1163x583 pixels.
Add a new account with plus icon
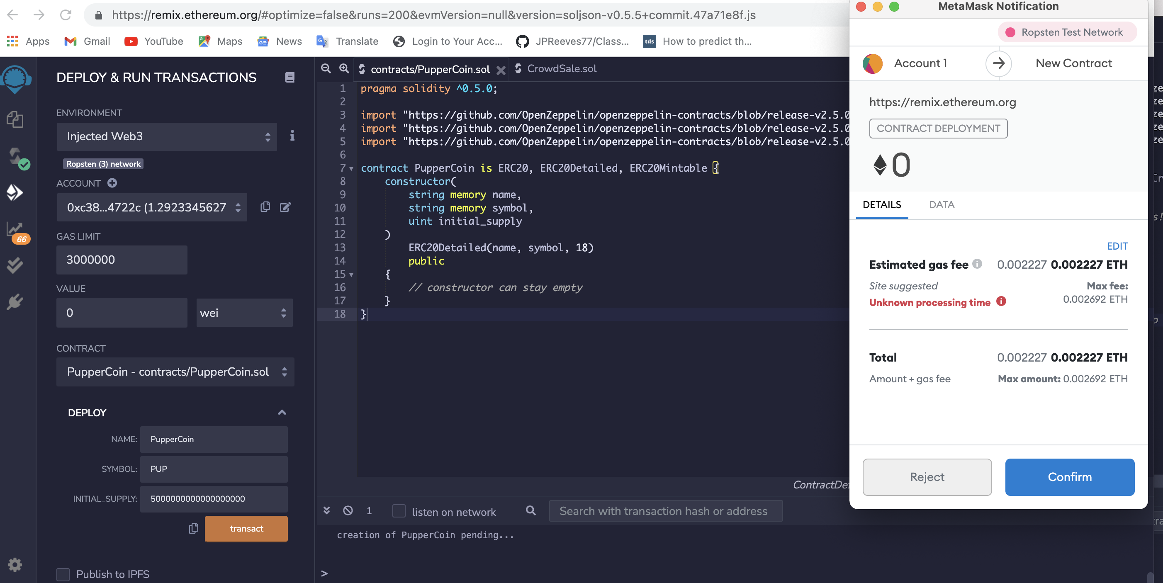click(112, 183)
